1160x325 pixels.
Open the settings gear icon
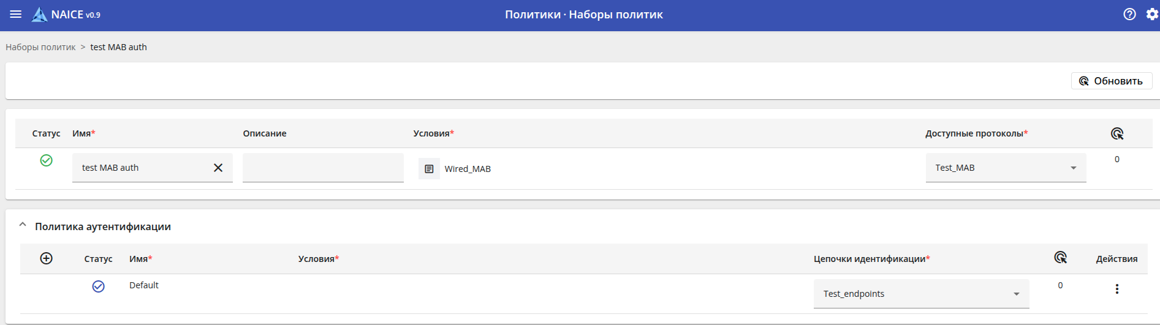pyautogui.click(x=1152, y=14)
